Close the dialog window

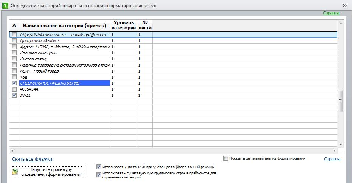(345, 5)
